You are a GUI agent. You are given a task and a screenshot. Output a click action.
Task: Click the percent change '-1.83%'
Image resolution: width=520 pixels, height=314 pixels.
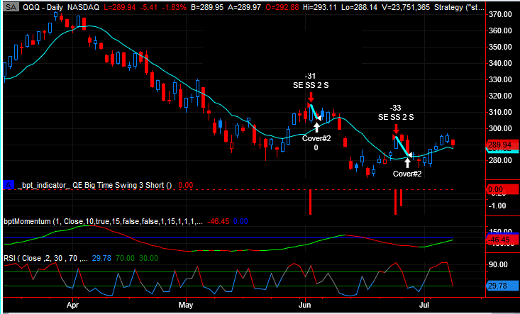pos(172,7)
